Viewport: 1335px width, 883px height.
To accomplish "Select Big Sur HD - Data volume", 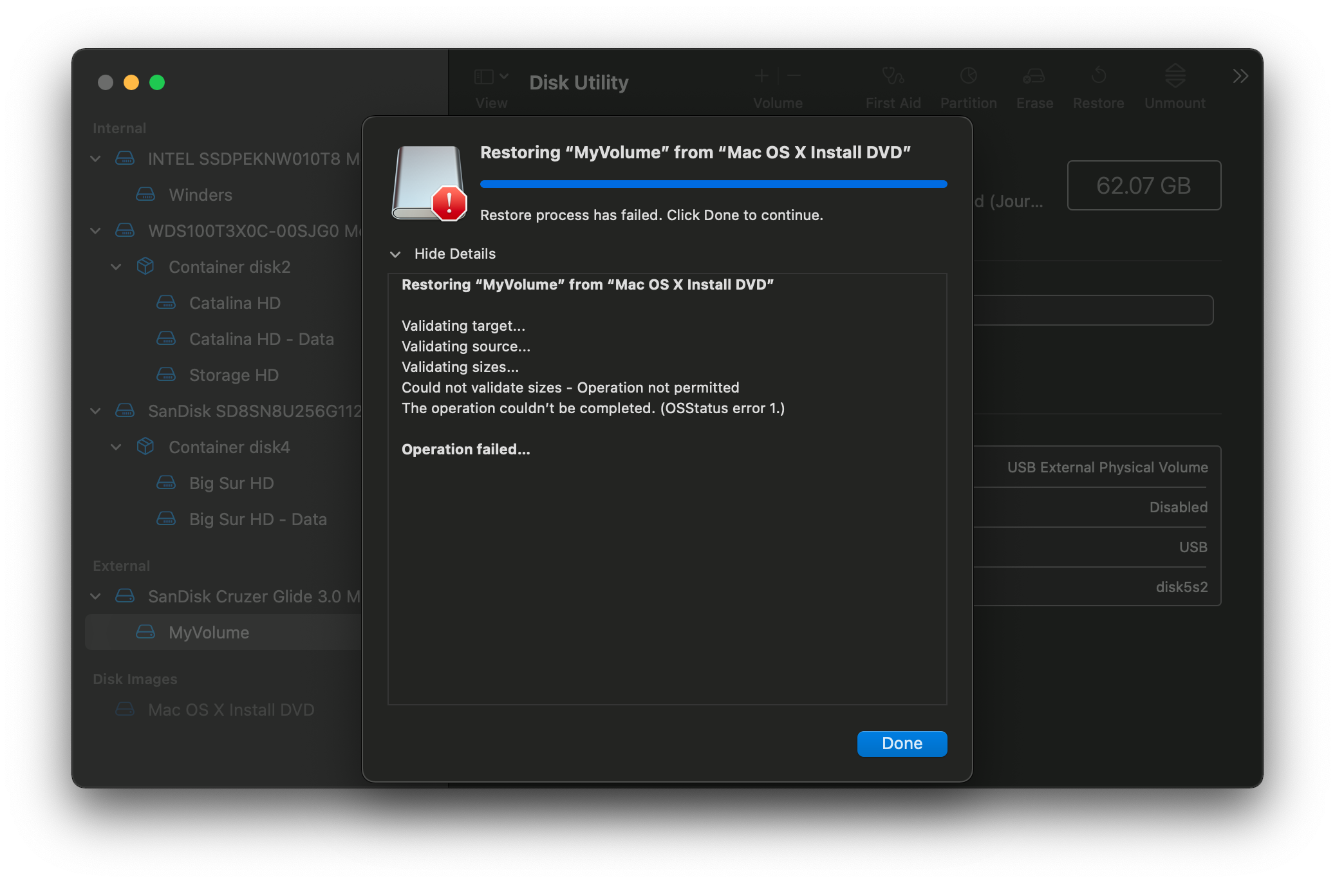I will click(x=257, y=519).
